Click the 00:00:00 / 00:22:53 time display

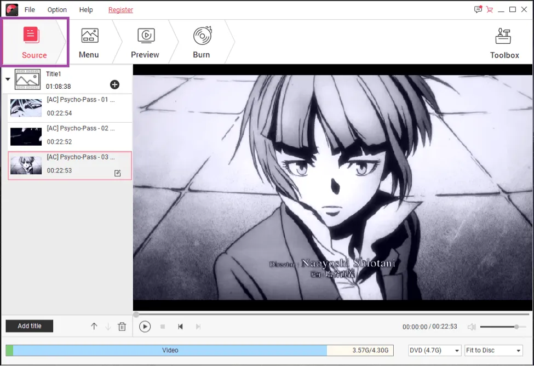[x=430, y=327]
